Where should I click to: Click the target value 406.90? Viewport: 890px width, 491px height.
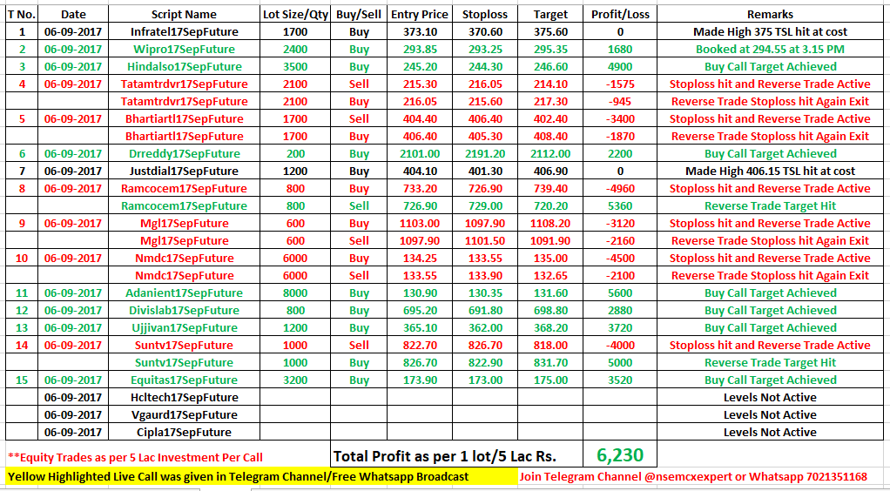(x=550, y=171)
